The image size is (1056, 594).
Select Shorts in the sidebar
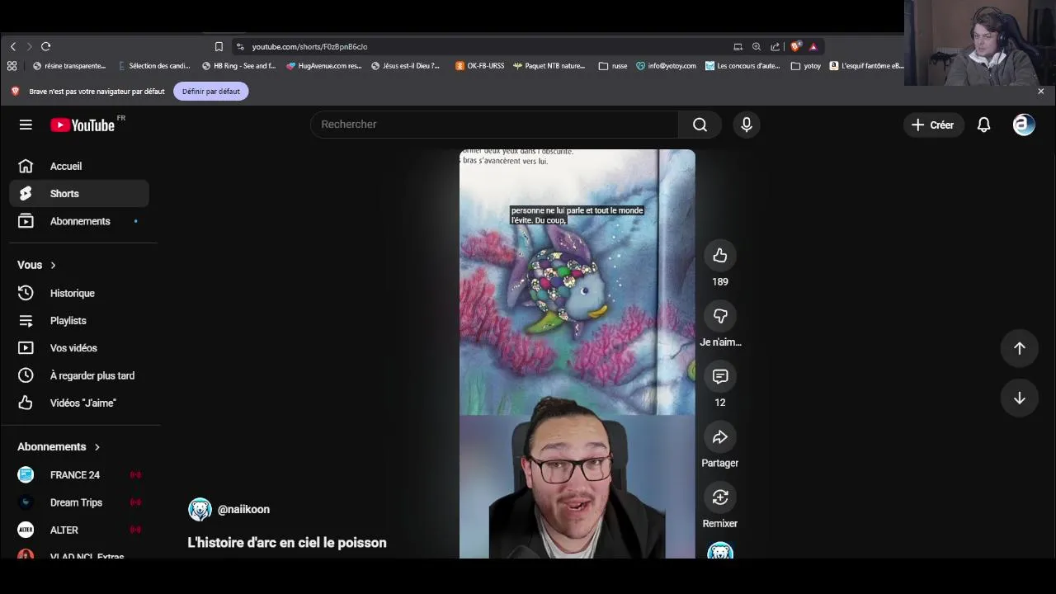click(79, 194)
